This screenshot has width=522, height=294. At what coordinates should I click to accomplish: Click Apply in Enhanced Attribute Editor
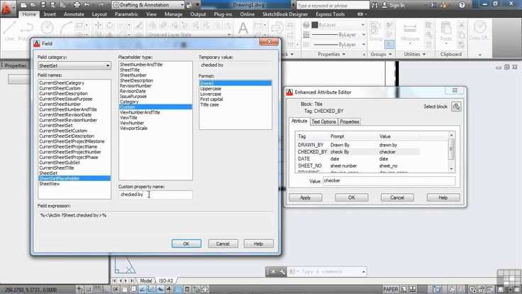pos(305,197)
